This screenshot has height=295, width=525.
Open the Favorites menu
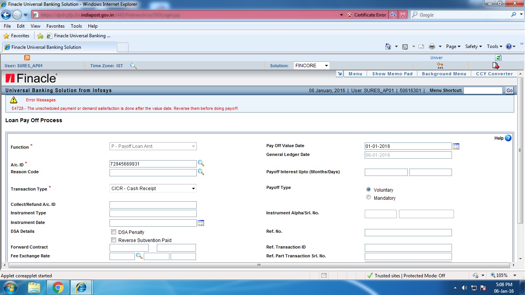(x=55, y=26)
